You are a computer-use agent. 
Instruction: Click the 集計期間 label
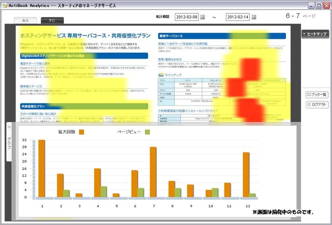(163, 17)
